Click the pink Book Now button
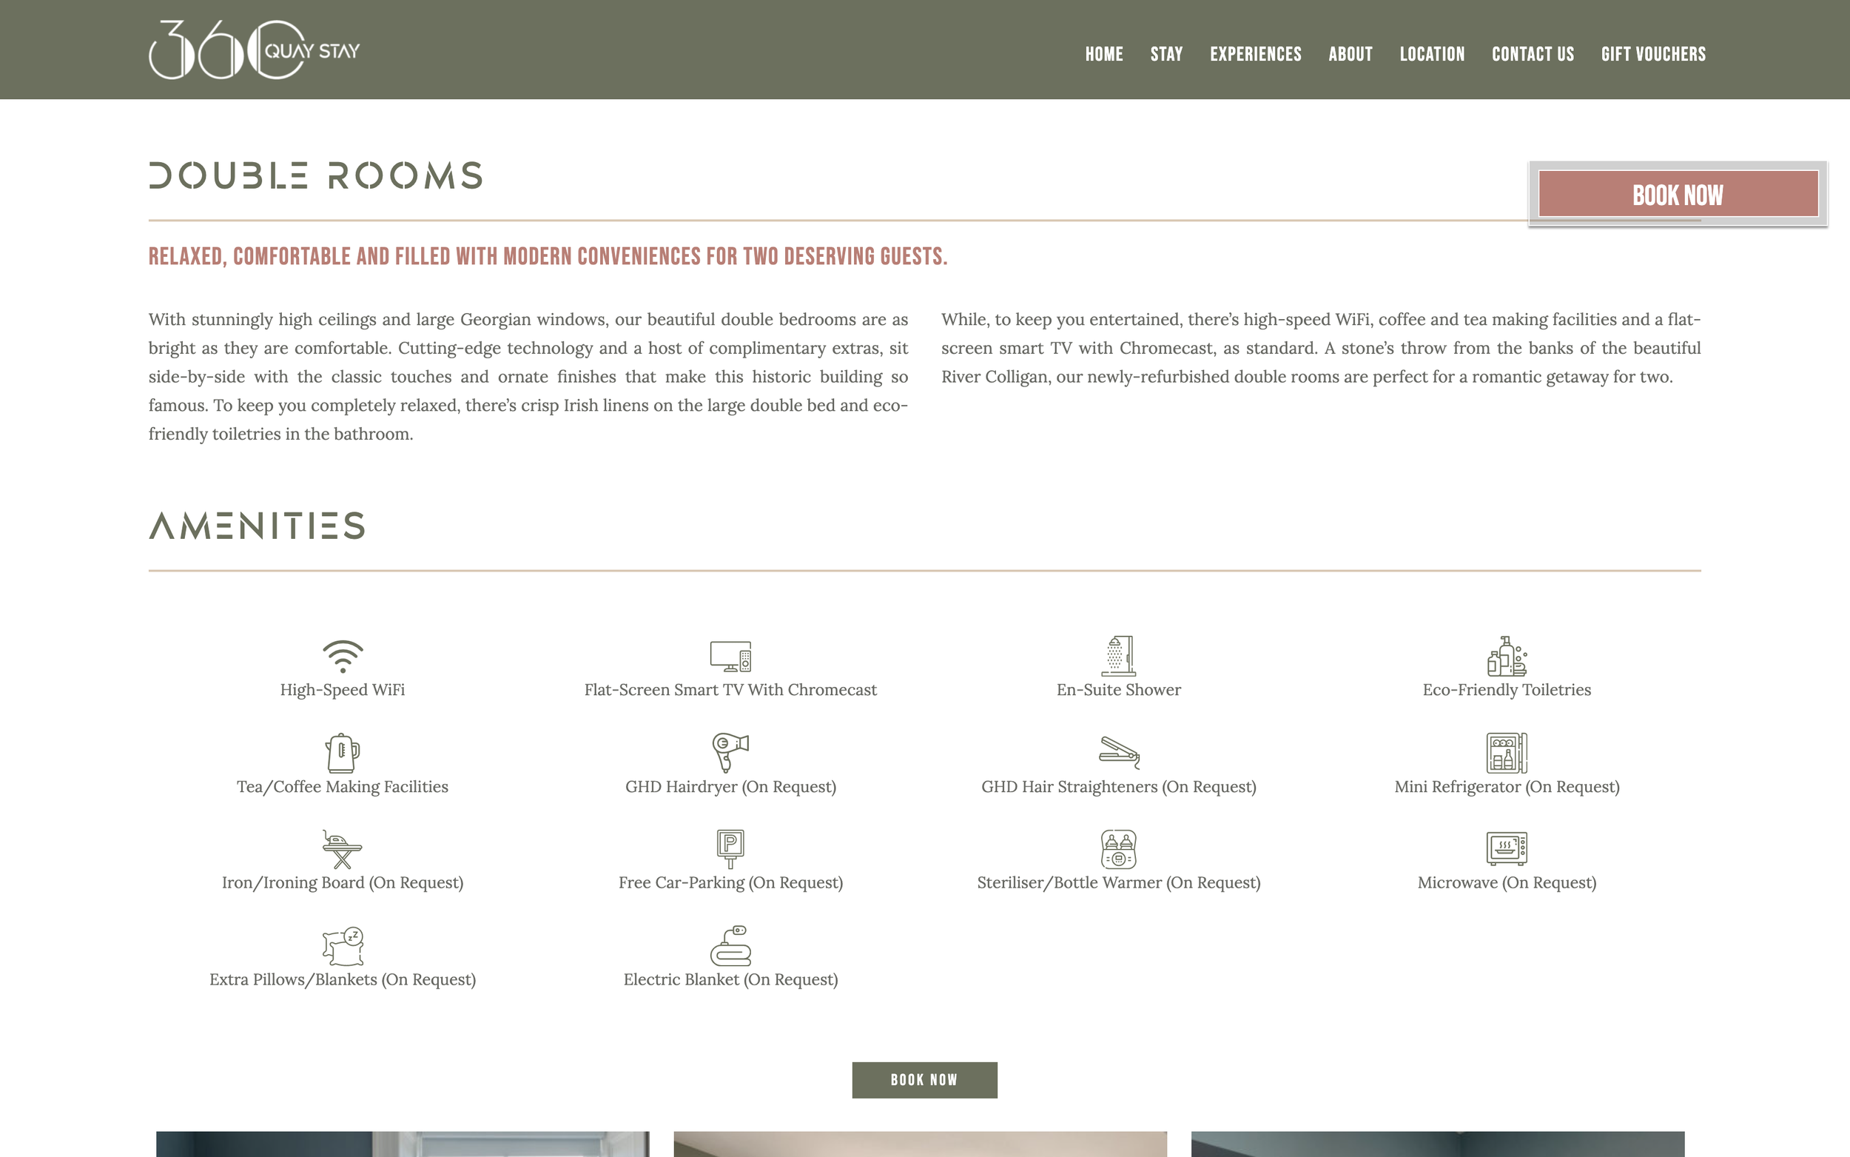The image size is (1850, 1157). pos(1678,195)
